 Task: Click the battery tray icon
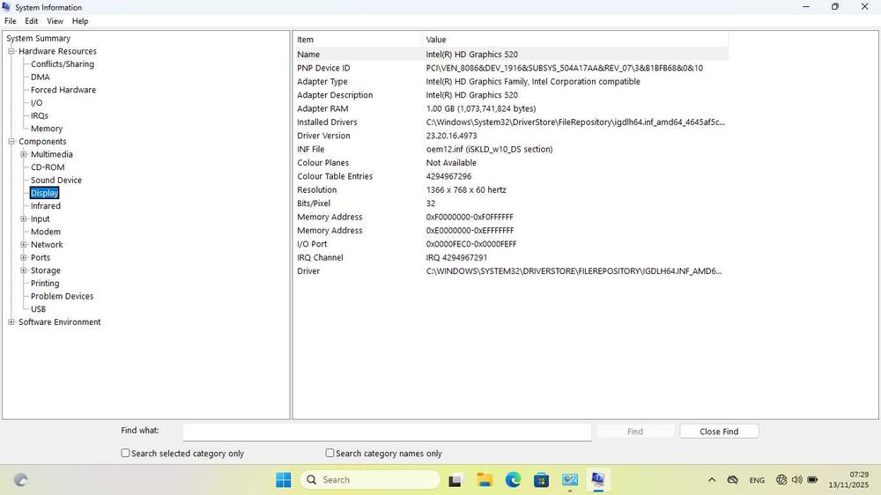(812, 480)
